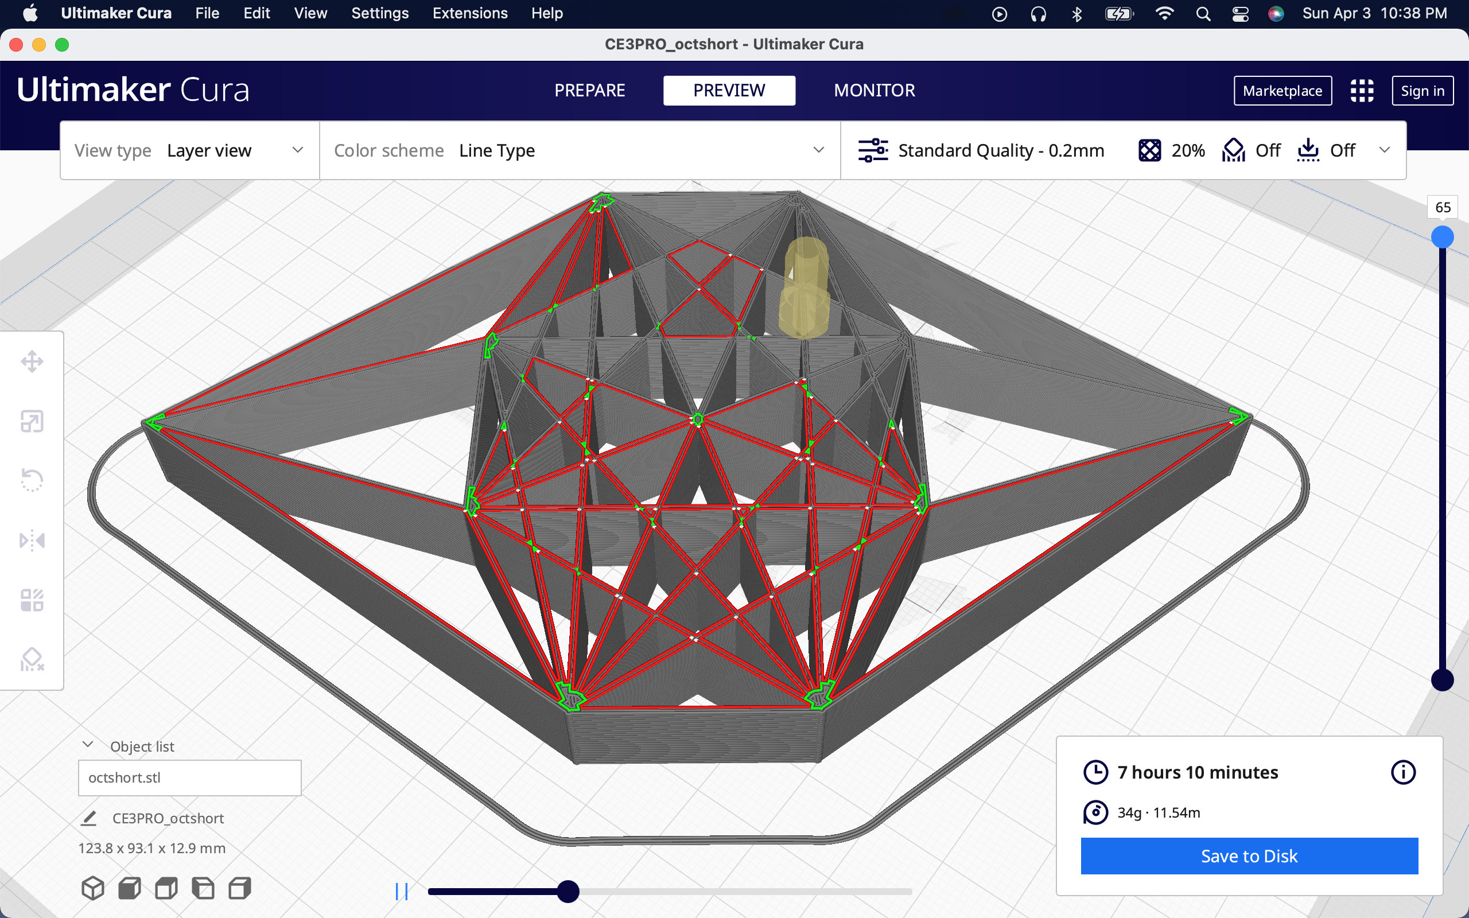Open the View type Layer view dropdown
1469x918 pixels.
pos(190,150)
